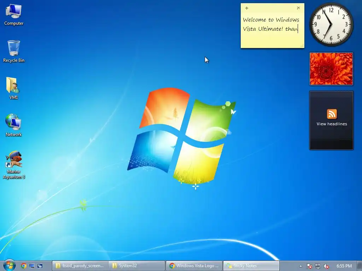Image resolution: width=362 pixels, height=271 pixels.
Task: Click the View headlines link
Action: [332, 124]
